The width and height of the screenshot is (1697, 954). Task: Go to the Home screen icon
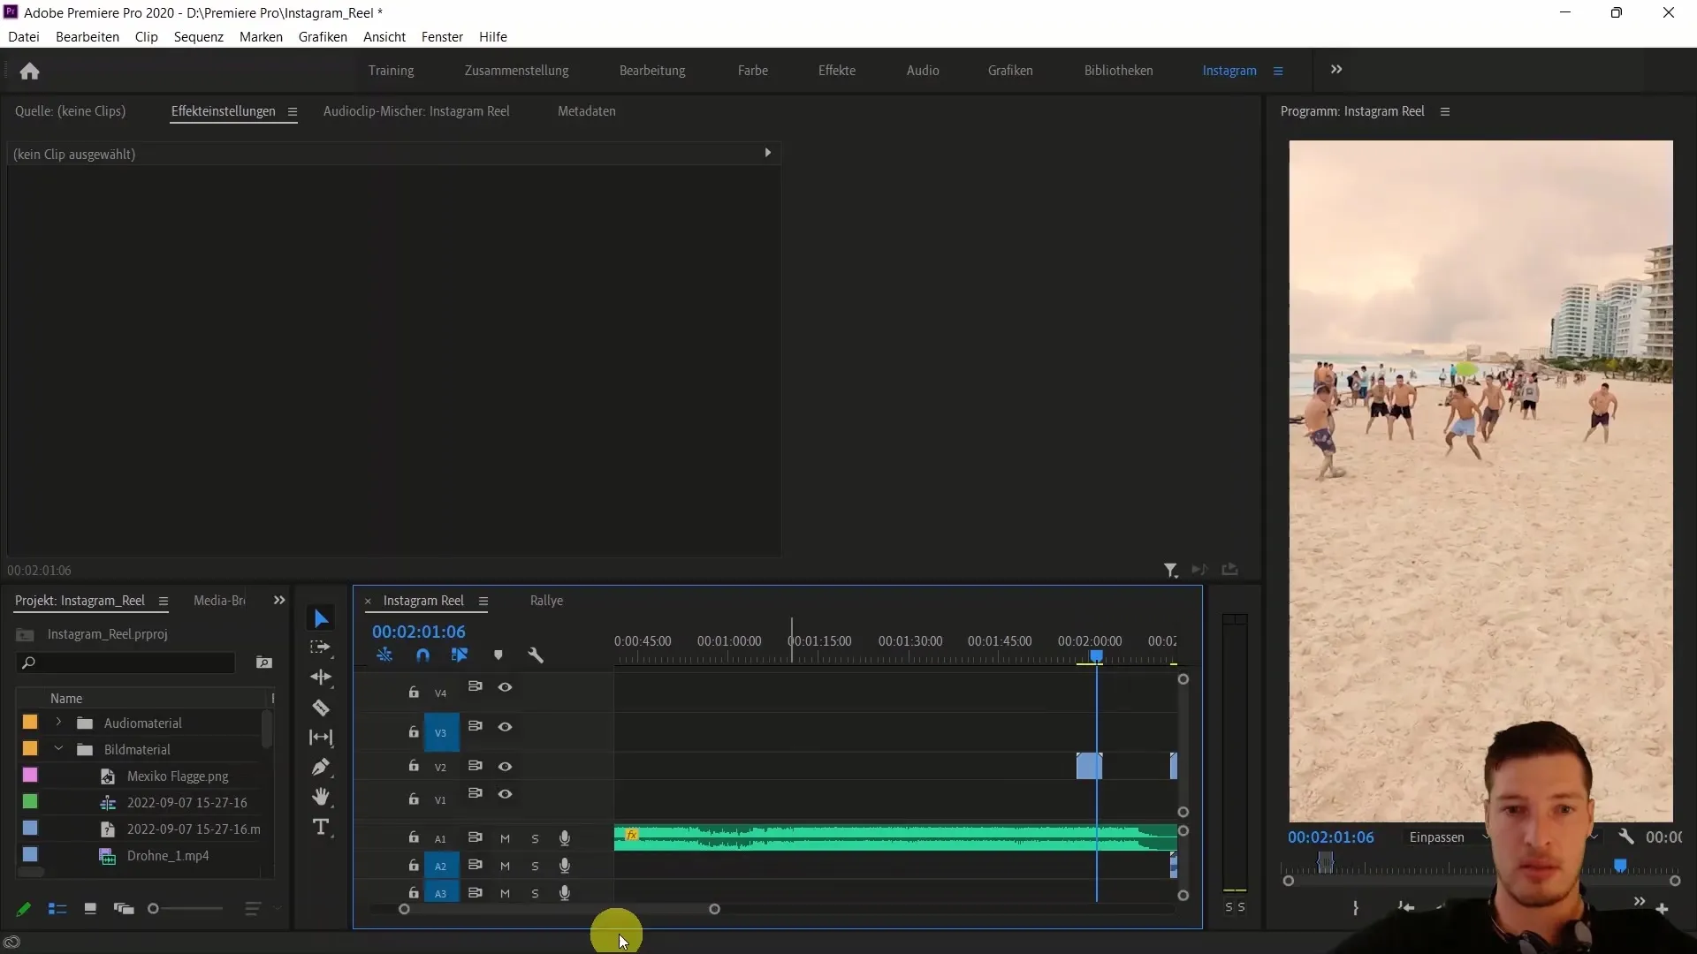29,71
